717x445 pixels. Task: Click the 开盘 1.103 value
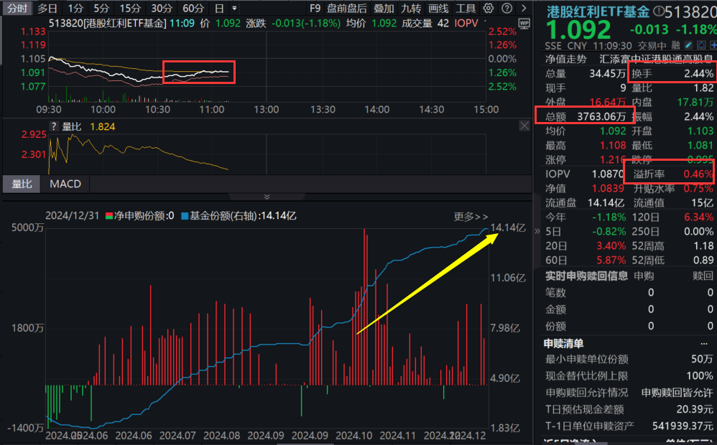(700, 131)
